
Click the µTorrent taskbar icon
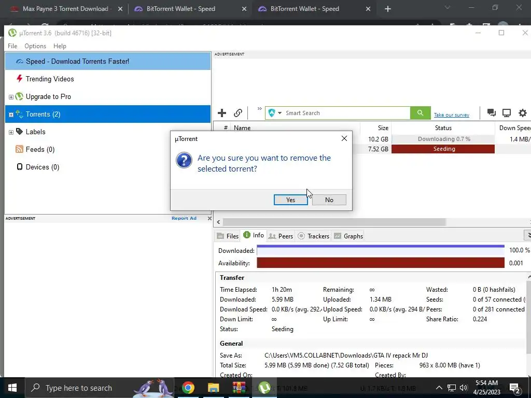264,388
